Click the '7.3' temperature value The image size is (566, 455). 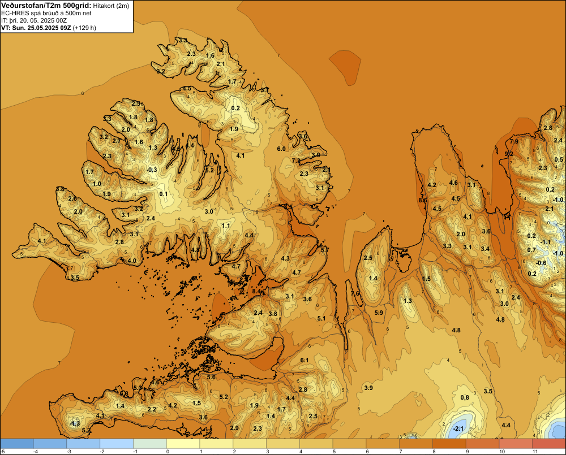[296, 161]
